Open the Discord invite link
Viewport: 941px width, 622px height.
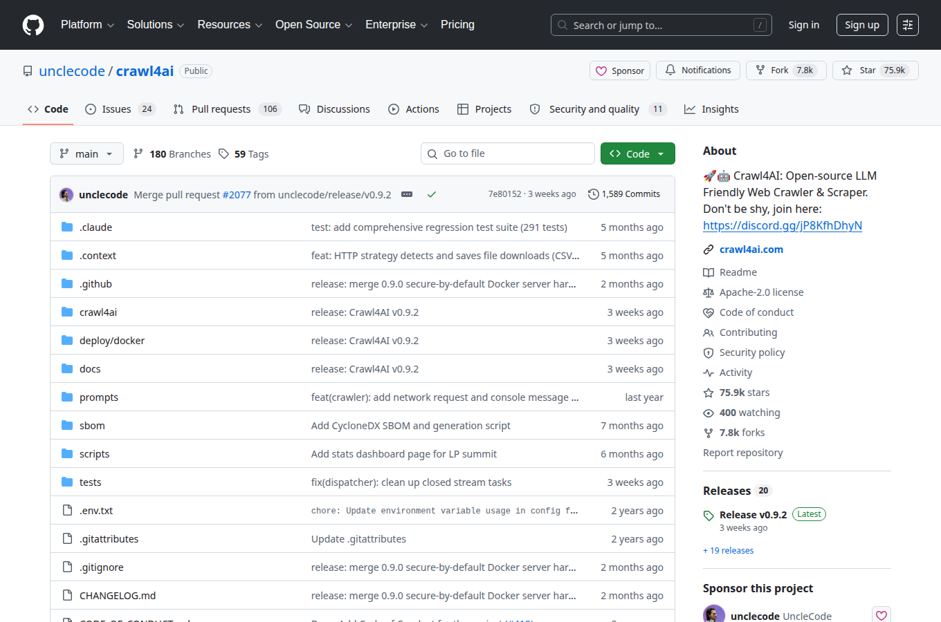(x=783, y=225)
